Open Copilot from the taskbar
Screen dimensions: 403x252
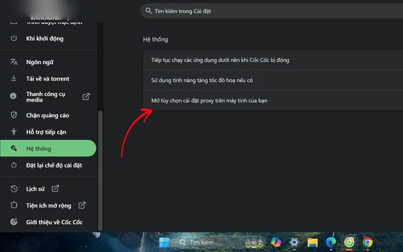276,242
